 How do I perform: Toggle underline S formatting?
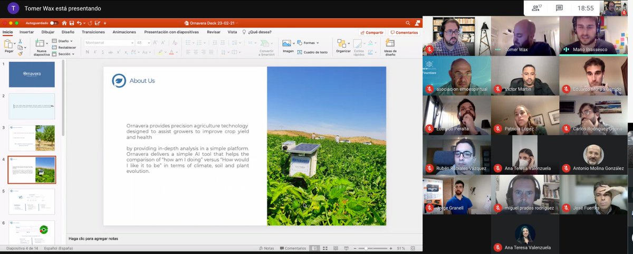(x=102, y=52)
